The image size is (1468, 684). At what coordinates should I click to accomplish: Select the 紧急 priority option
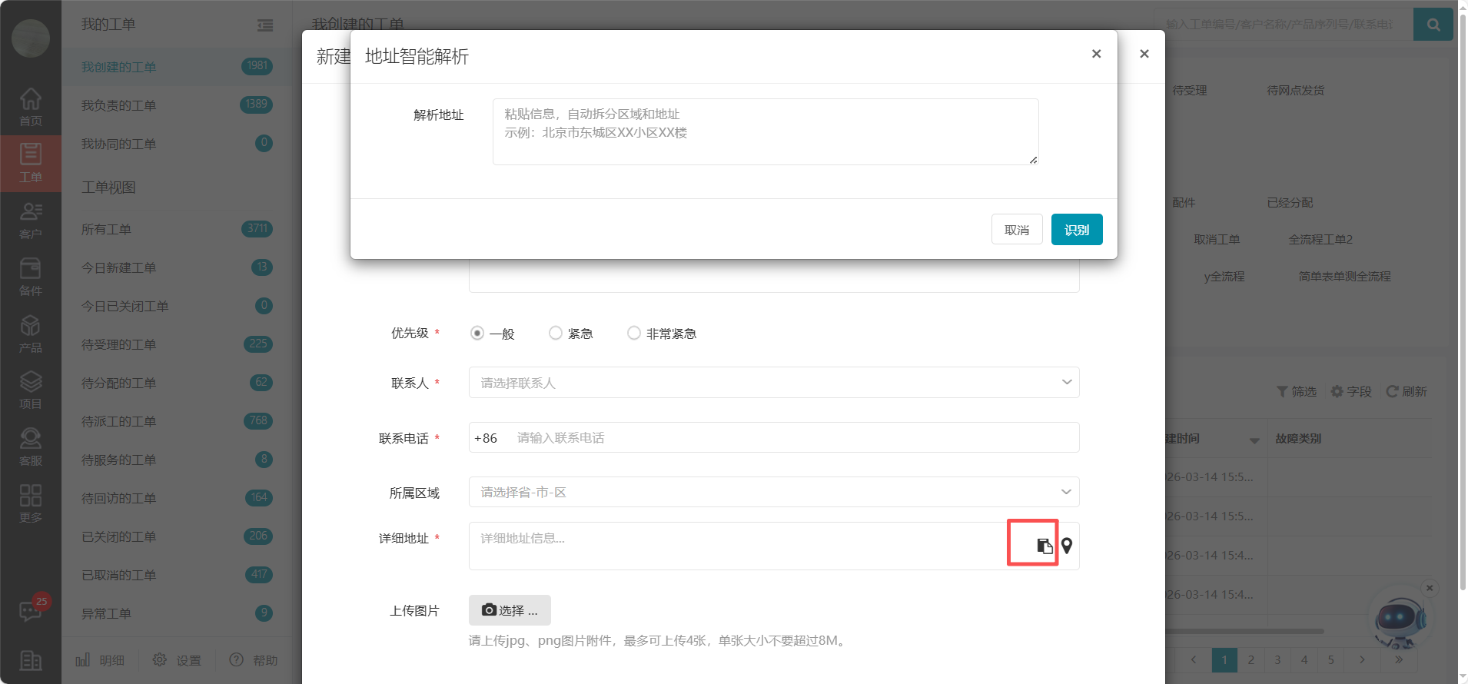pyautogui.click(x=556, y=334)
